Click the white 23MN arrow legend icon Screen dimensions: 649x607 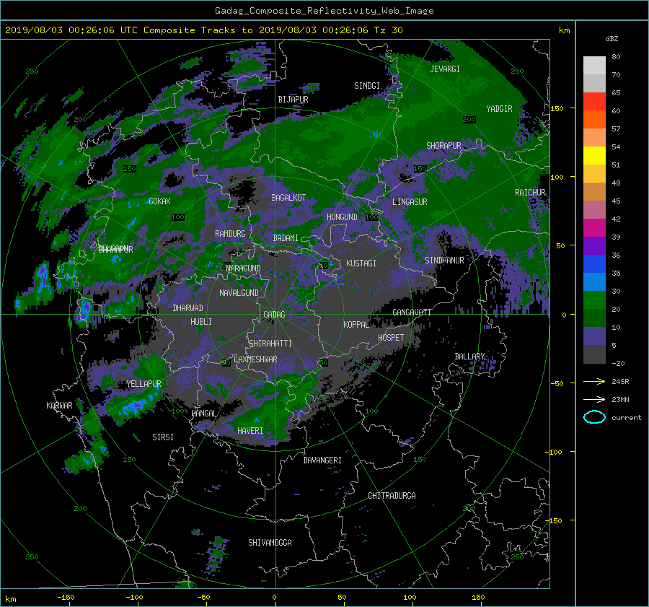pos(594,399)
